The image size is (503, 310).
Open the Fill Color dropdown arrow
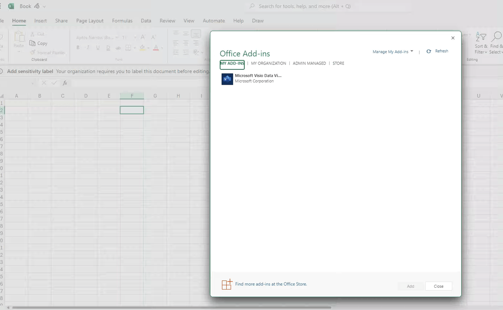(148, 47)
